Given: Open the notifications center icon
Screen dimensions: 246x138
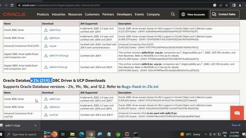Looking at the screenshot, I should 244,135.
